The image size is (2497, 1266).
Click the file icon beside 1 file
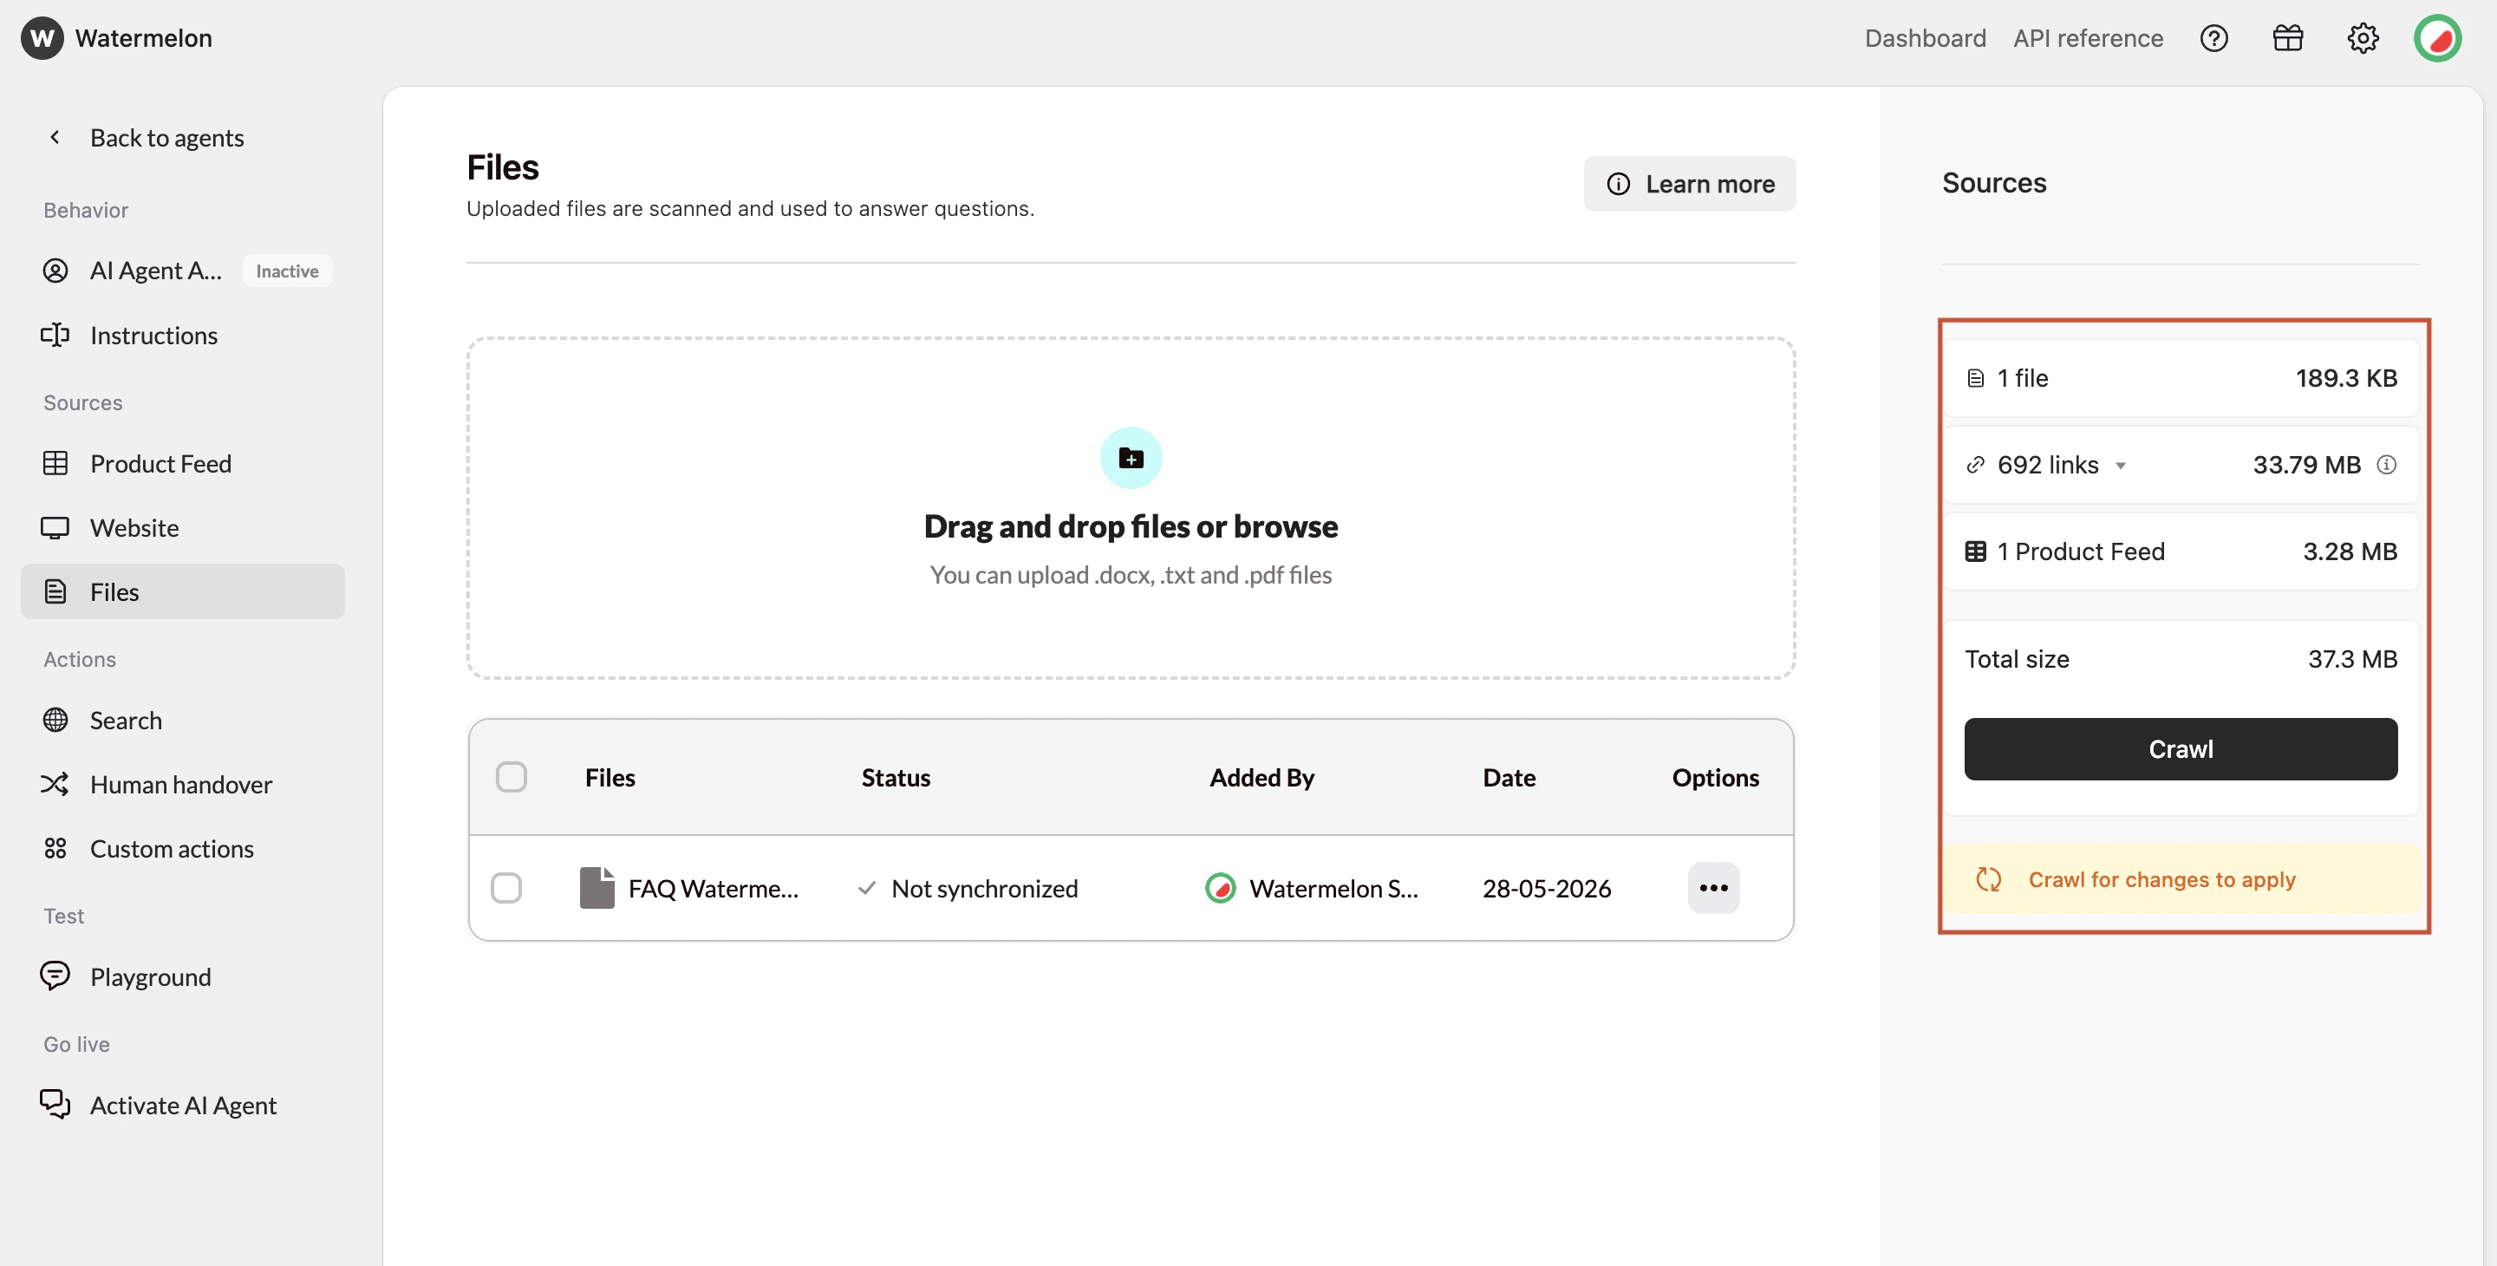click(1976, 378)
